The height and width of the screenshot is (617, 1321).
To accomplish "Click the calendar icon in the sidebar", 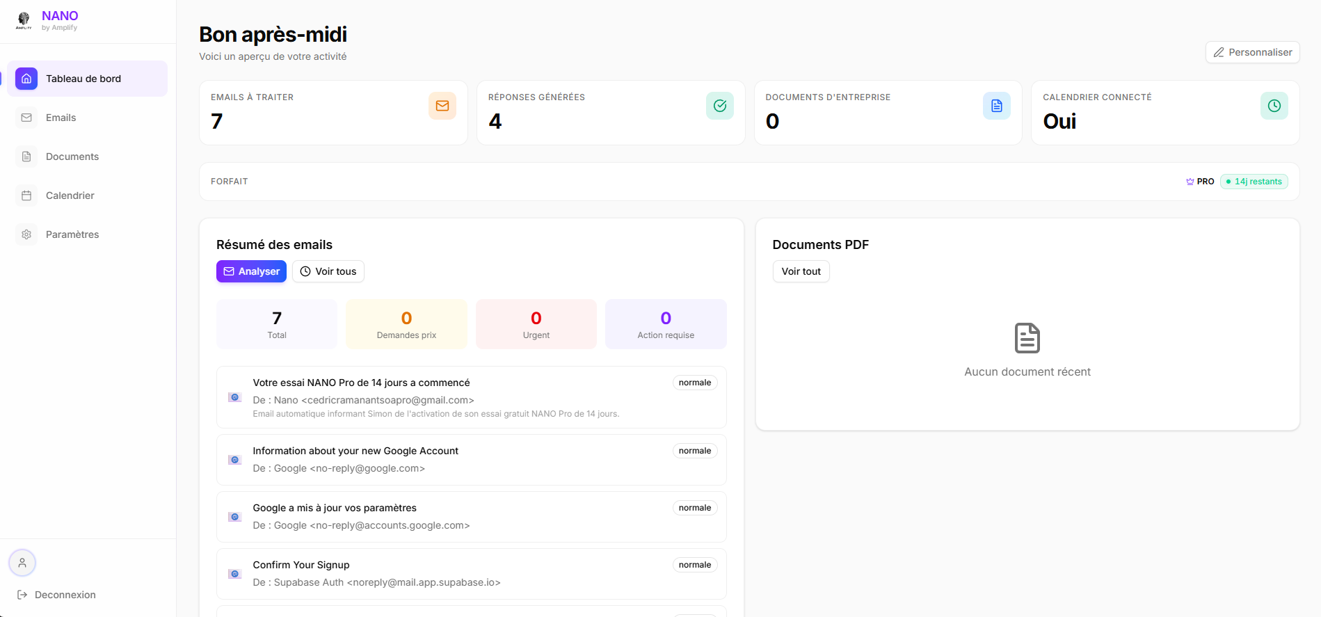I will (26, 195).
